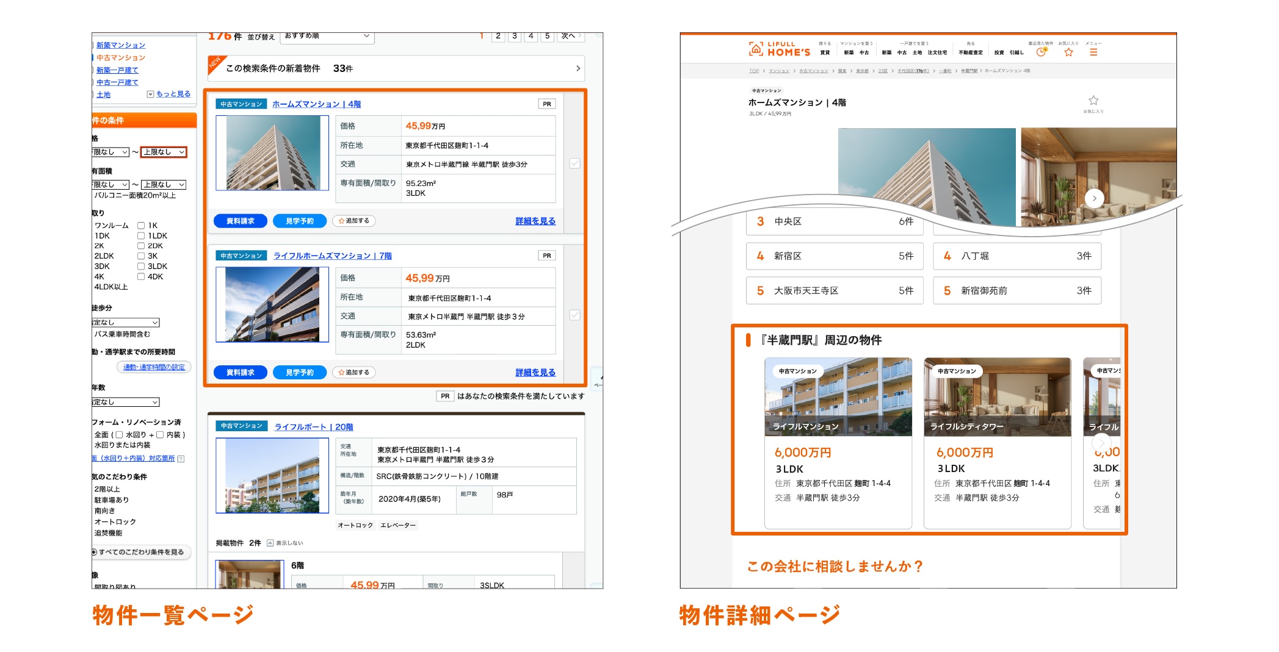The width and height of the screenshot is (1279, 652).
Task: Open 詳細を見る link for ライフルホームズマンション
Action: (x=535, y=373)
